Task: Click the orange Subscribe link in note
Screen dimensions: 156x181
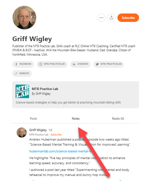Action: coord(56,134)
